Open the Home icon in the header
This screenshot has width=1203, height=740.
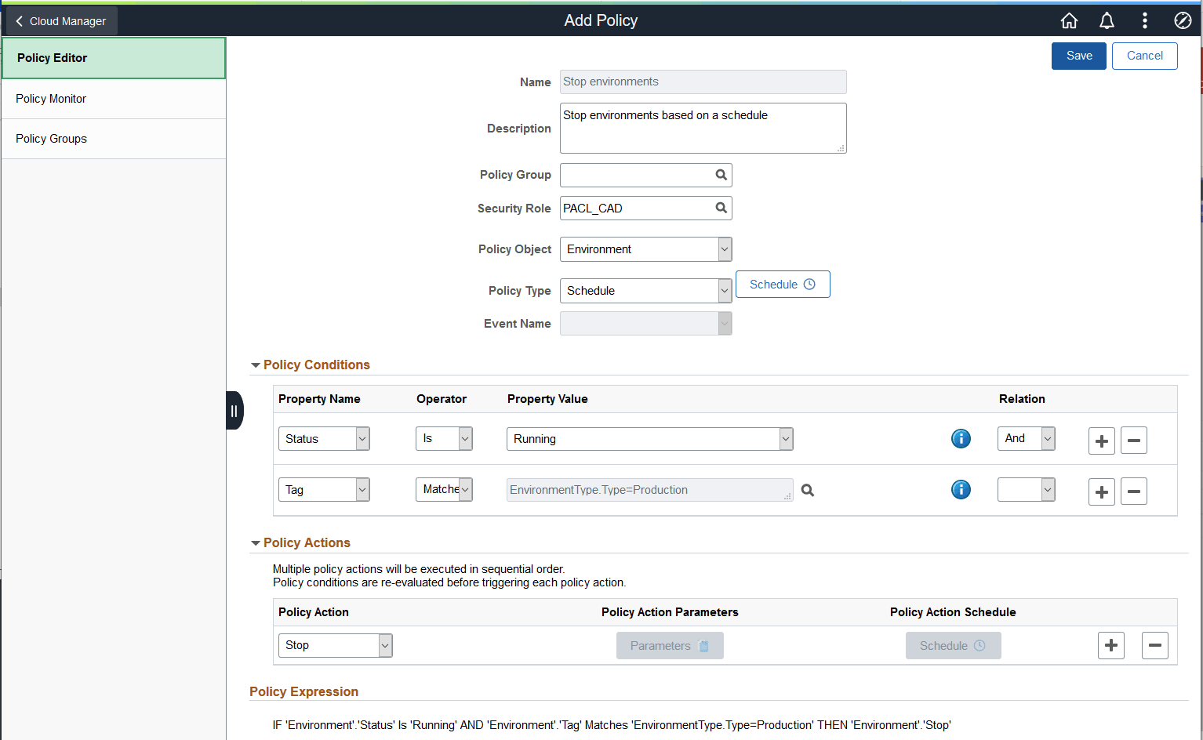[1069, 20]
